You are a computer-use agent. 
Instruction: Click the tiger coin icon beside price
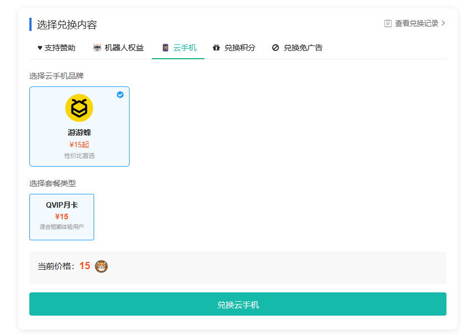click(101, 266)
